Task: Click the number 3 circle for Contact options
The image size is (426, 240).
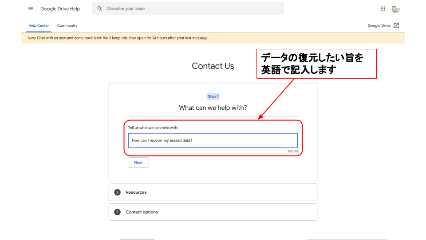Action: click(117, 212)
